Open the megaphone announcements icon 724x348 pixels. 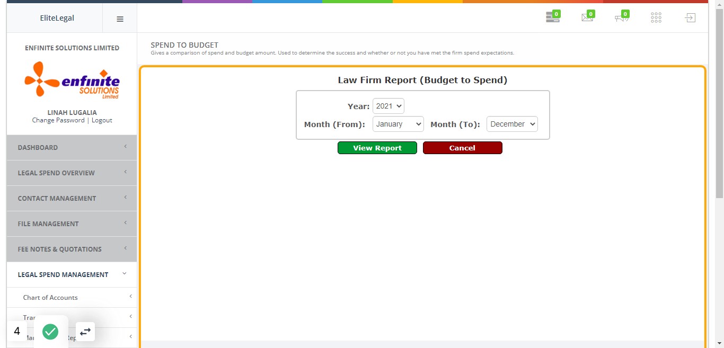(622, 17)
